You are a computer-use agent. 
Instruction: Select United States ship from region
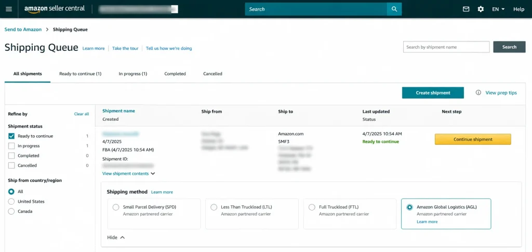pyautogui.click(x=11, y=202)
